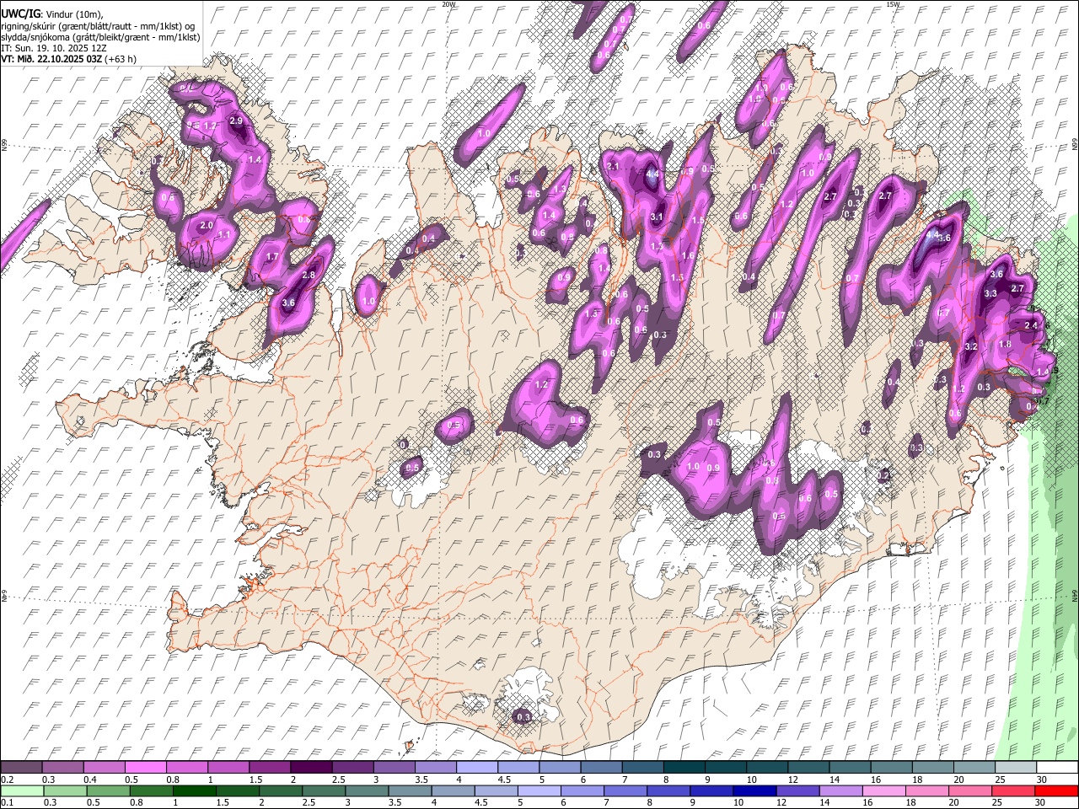Click the lower legend pale green swatch labeled 0.1

coord(21,790)
